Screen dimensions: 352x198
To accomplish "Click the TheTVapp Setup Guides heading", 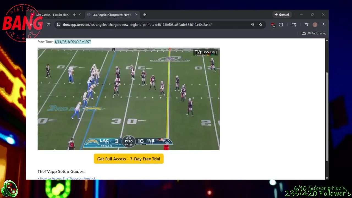I will (61, 171).
